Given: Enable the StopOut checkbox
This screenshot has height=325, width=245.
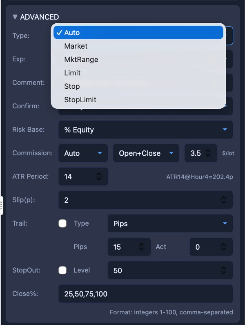Looking at the screenshot, I should (62, 270).
